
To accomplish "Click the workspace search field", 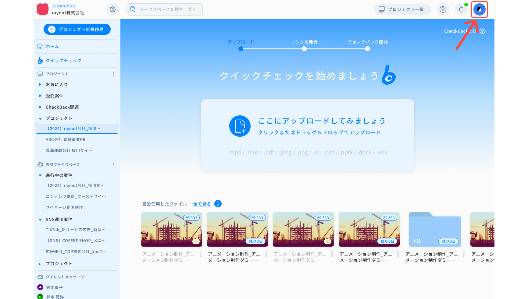I will (x=165, y=9).
